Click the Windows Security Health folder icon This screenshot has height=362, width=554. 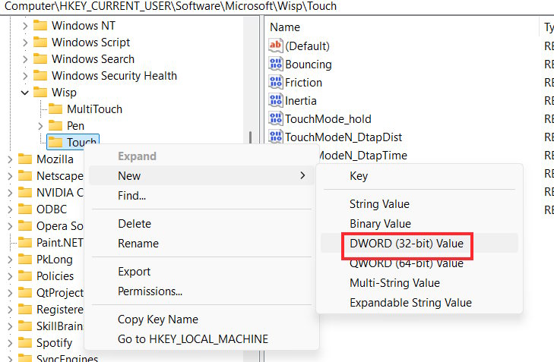40,75
